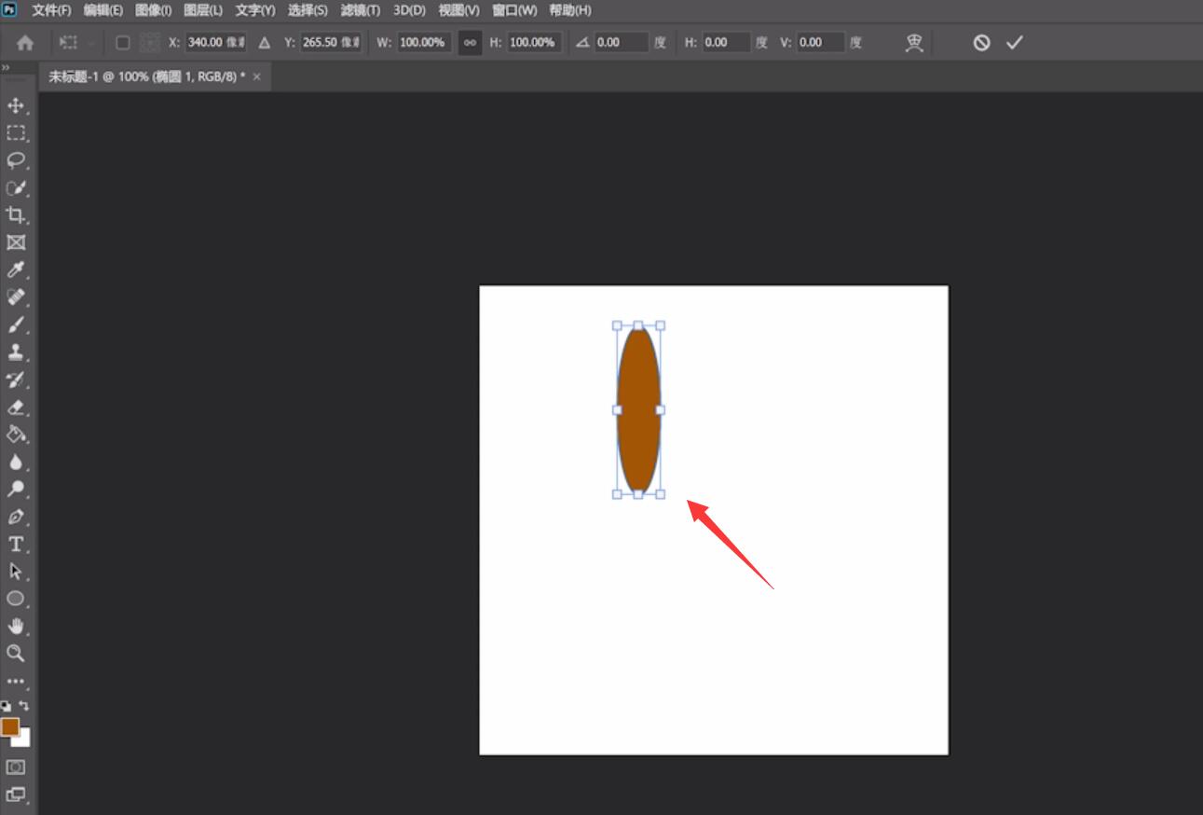Reset to default foreground and background colors
Viewport: 1203px width, 815px height.
(6, 706)
